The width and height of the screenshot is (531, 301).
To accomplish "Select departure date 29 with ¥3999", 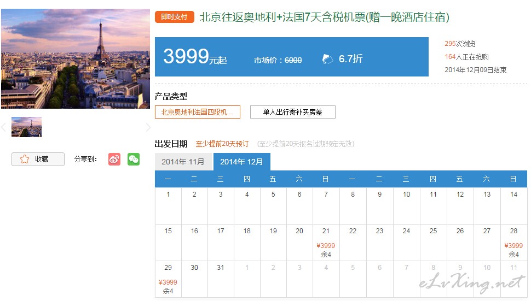I will click(x=168, y=279).
